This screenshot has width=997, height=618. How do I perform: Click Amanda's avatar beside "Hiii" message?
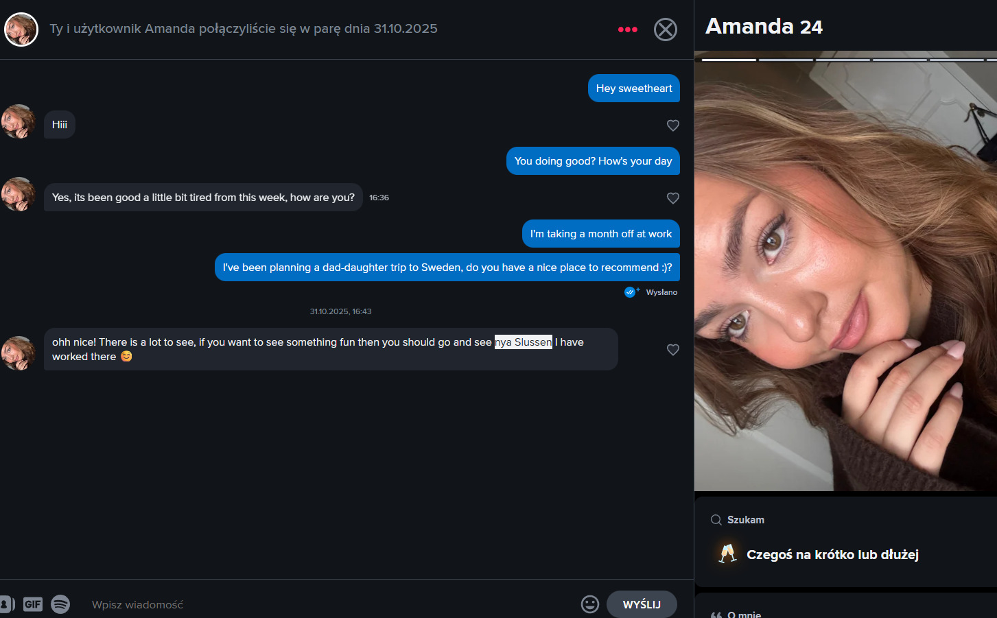tap(18, 121)
